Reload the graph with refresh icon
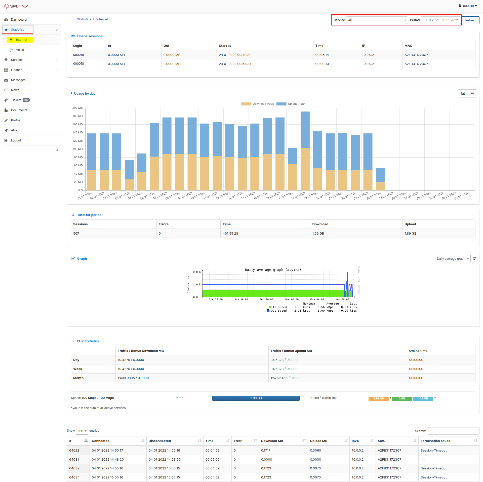Image resolution: width=483 pixels, height=482 pixels. 474,258
